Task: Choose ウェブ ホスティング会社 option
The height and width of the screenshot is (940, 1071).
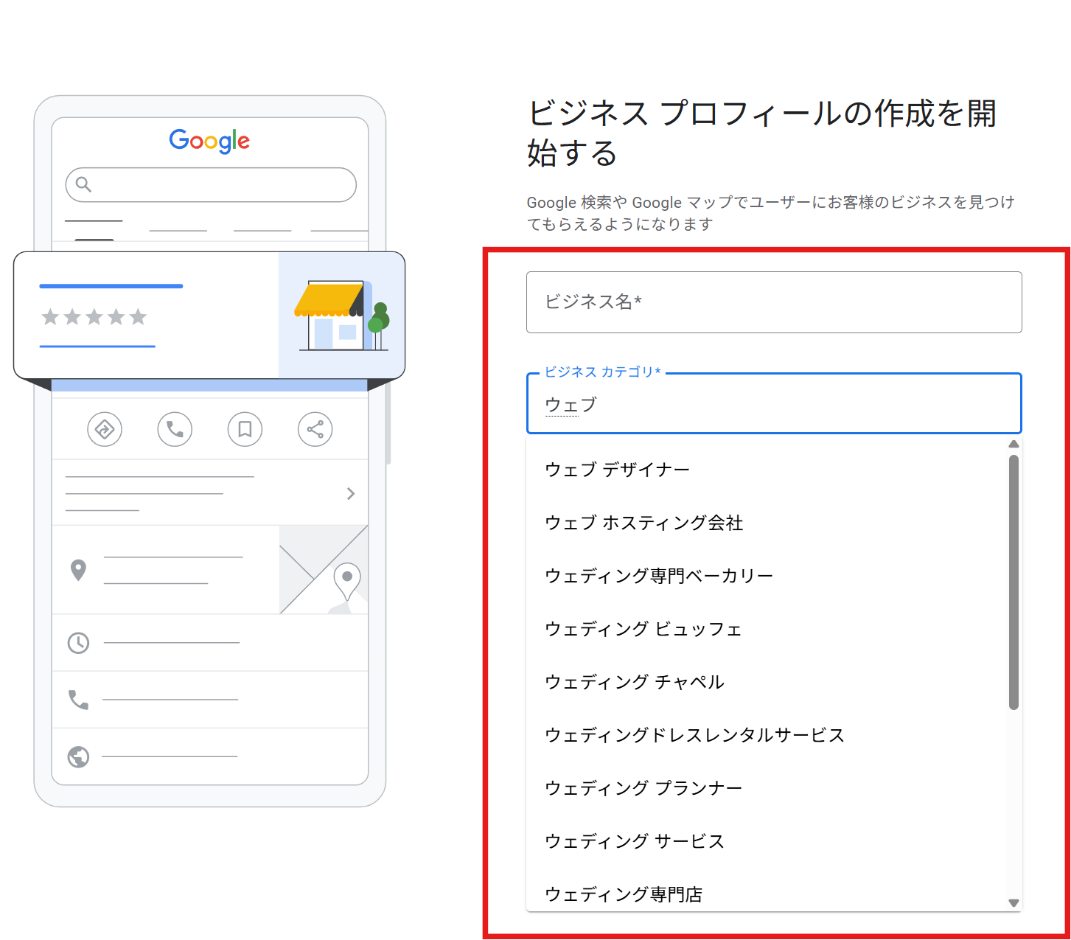Action: click(643, 523)
